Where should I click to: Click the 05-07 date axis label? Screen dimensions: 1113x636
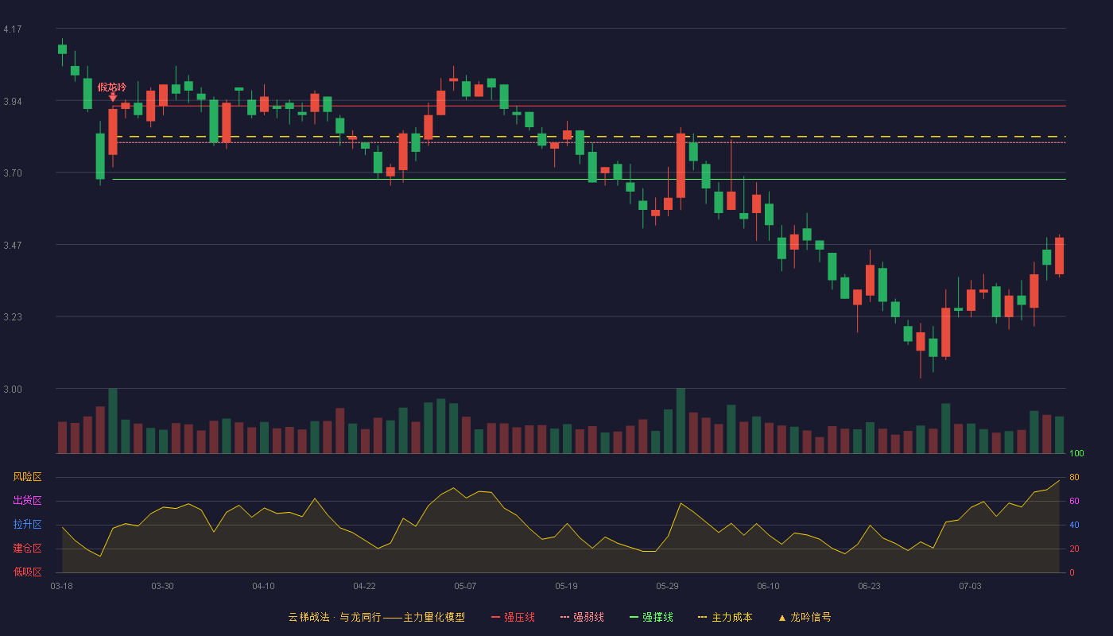pos(465,586)
